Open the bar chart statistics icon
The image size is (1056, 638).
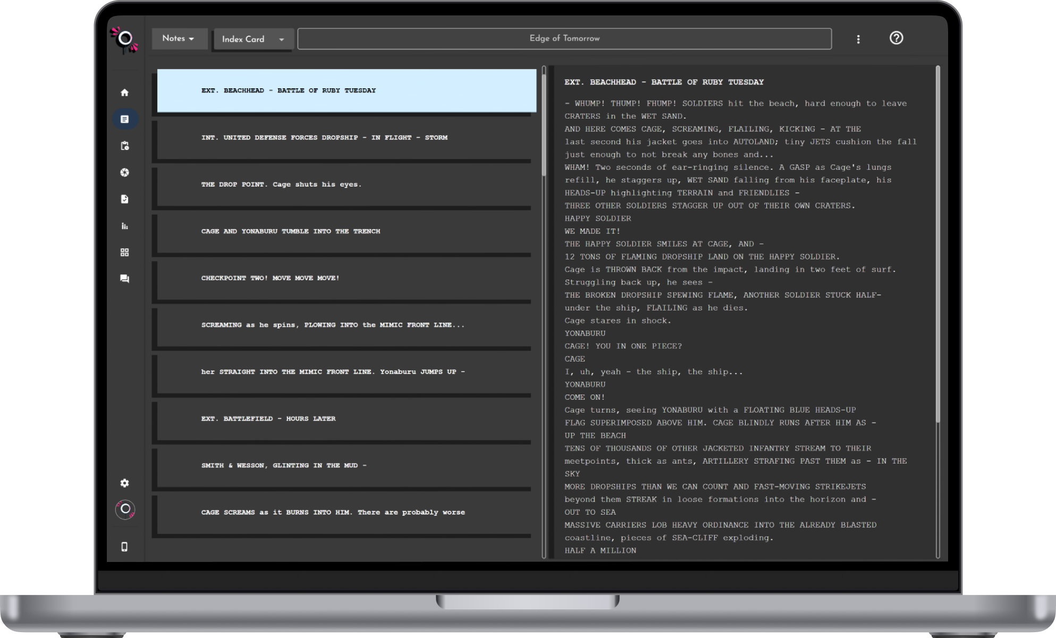pyautogui.click(x=124, y=226)
